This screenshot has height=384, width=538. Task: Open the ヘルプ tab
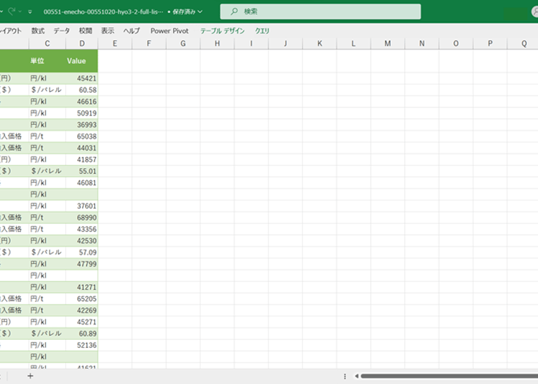(x=132, y=31)
